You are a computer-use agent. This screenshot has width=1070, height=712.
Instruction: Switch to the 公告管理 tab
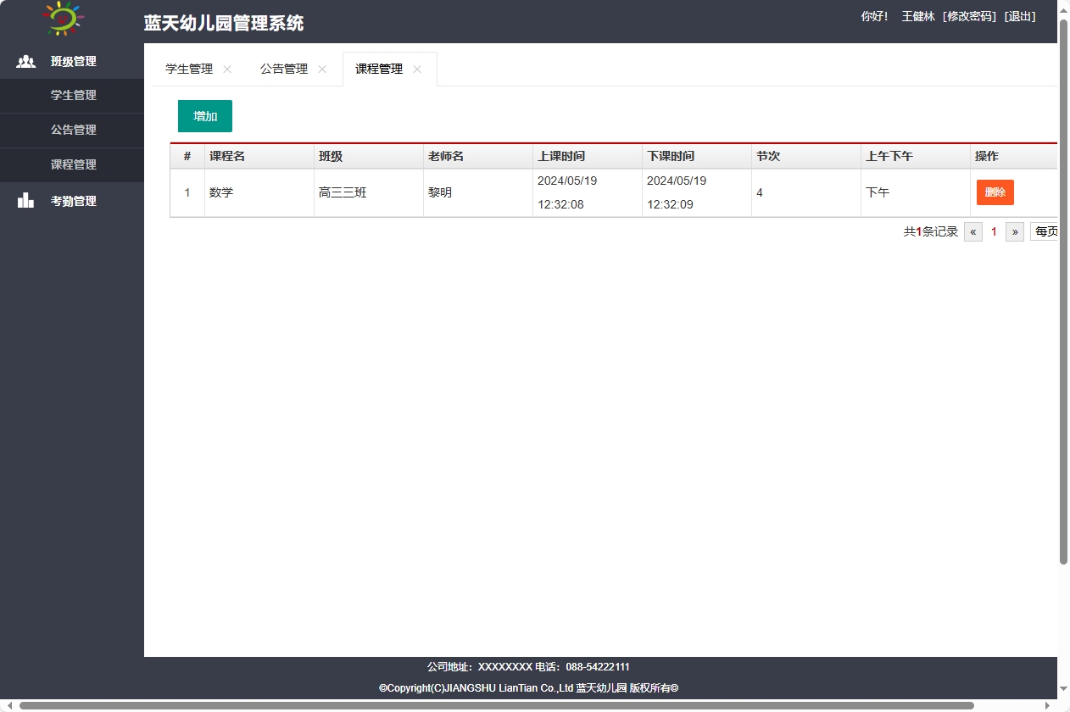click(x=284, y=70)
